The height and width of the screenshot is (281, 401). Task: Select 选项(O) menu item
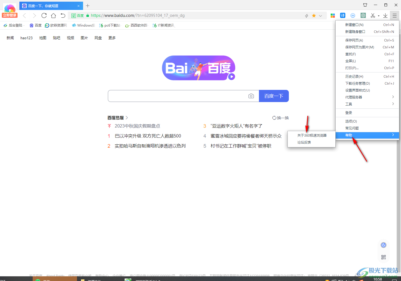pyautogui.click(x=367, y=121)
